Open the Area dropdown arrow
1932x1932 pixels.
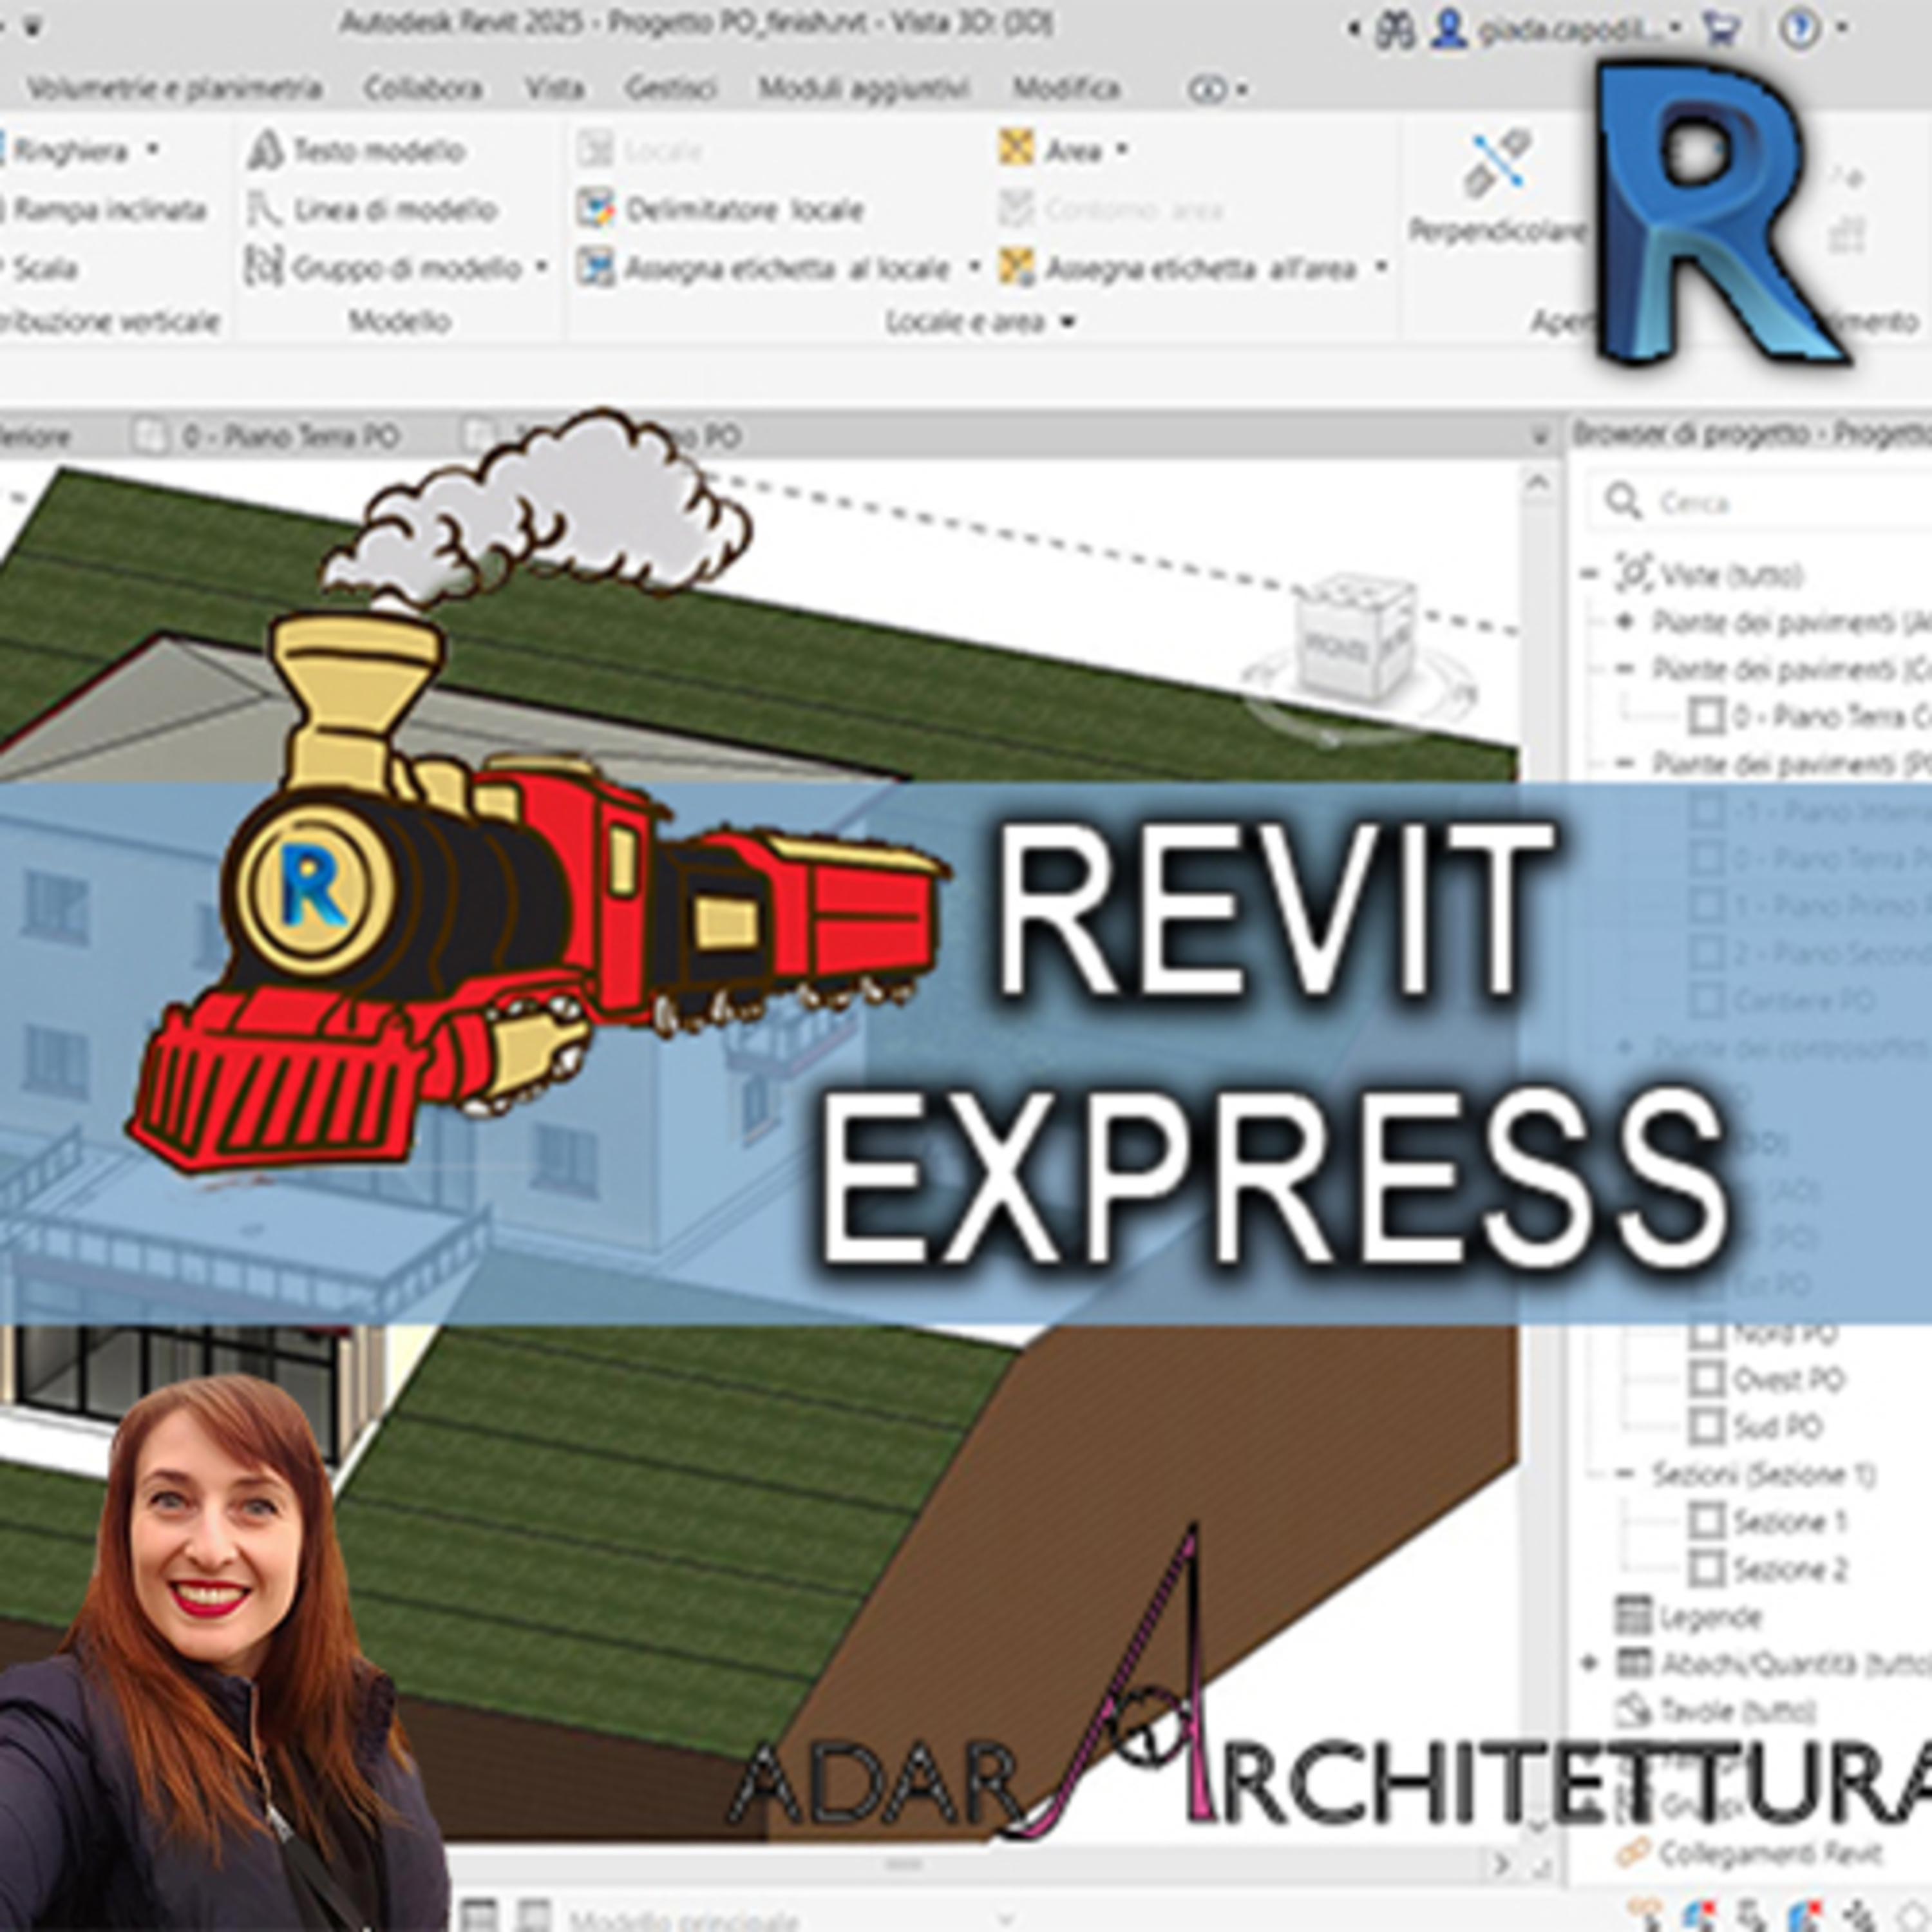(1121, 150)
